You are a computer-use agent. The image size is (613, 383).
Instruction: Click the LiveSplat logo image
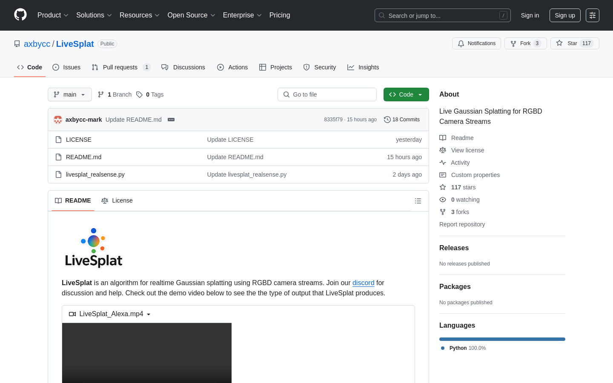pos(94,248)
